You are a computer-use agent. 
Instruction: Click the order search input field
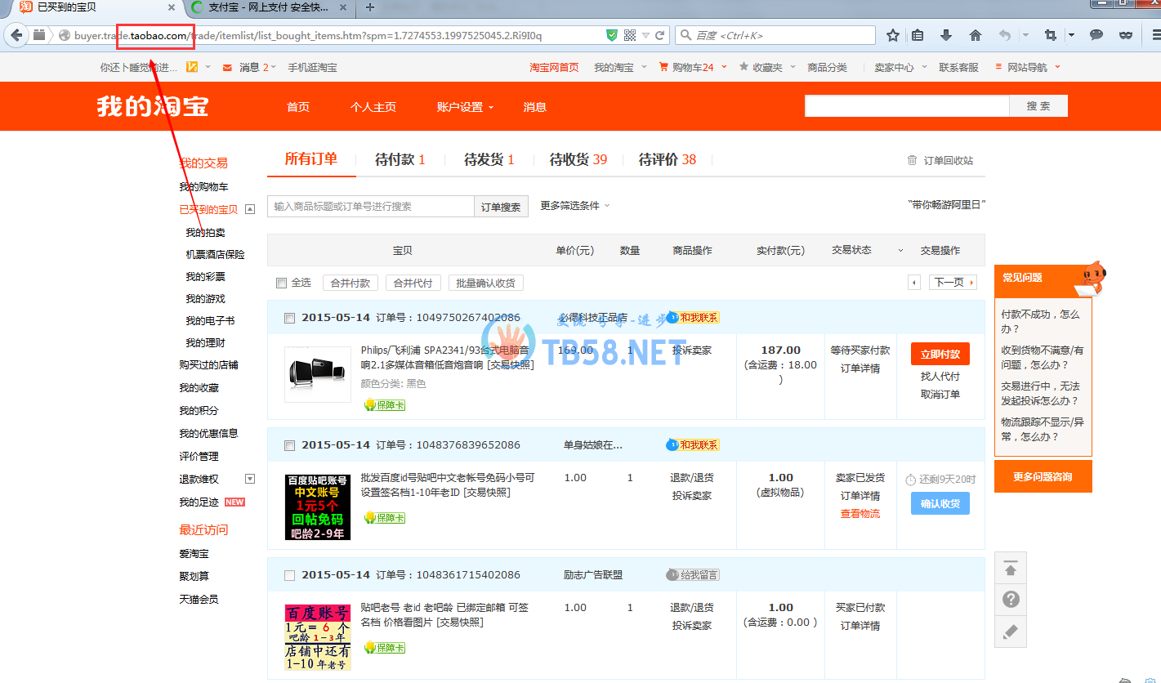tap(371, 207)
